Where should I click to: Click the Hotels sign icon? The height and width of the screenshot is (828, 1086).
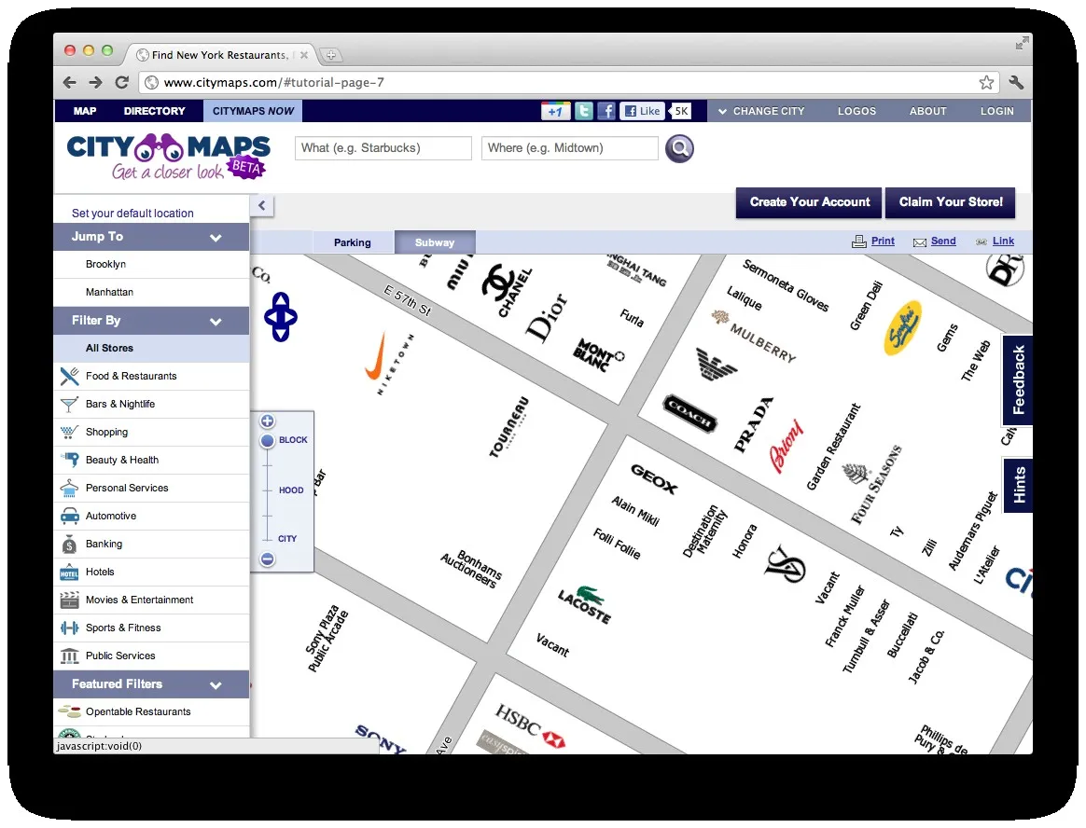69,573
